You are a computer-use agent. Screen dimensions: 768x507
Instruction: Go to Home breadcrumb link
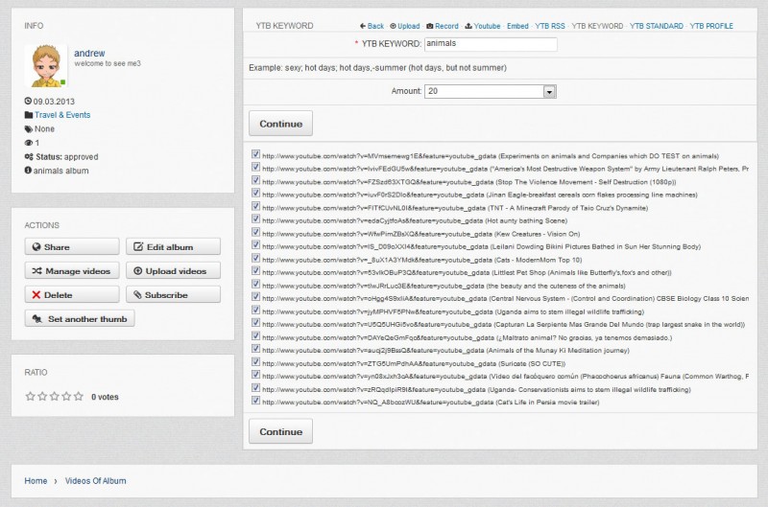point(36,480)
